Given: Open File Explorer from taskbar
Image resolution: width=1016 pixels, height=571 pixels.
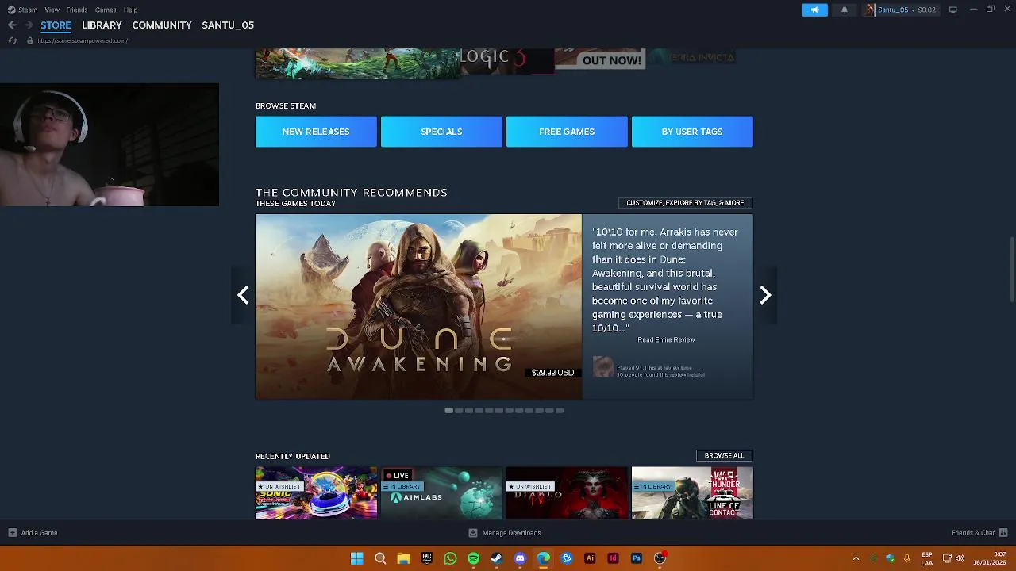Looking at the screenshot, I should click(x=403, y=558).
